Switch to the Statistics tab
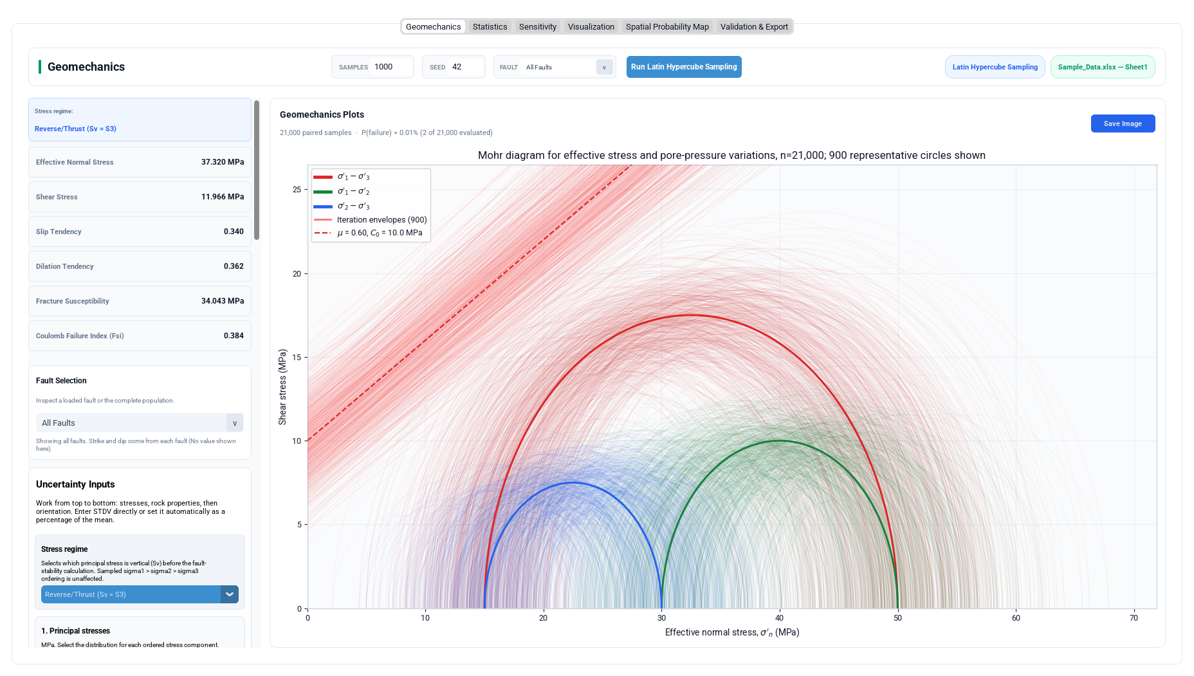The width and height of the screenshot is (1194, 676). click(x=490, y=26)
